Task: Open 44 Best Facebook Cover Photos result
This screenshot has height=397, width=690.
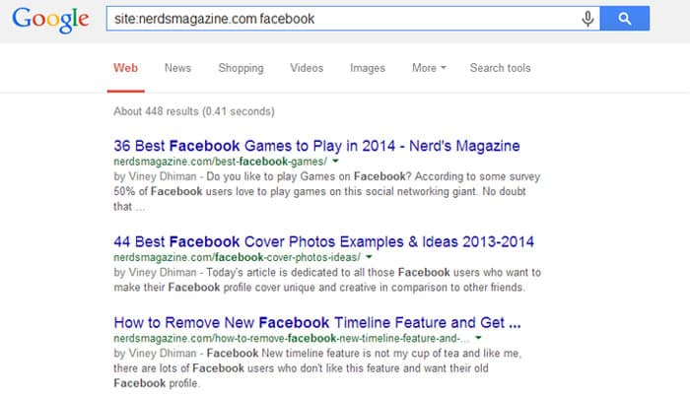Action: pos(324,241)
